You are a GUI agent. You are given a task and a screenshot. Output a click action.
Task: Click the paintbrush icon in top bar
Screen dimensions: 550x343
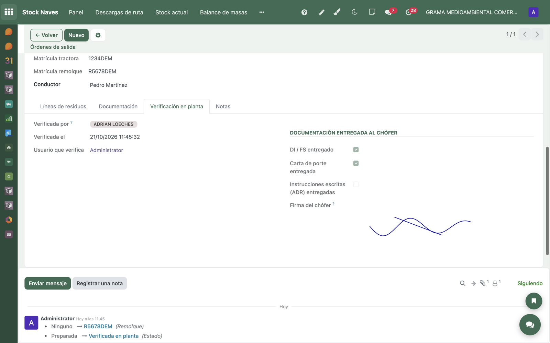click(337, 12)
